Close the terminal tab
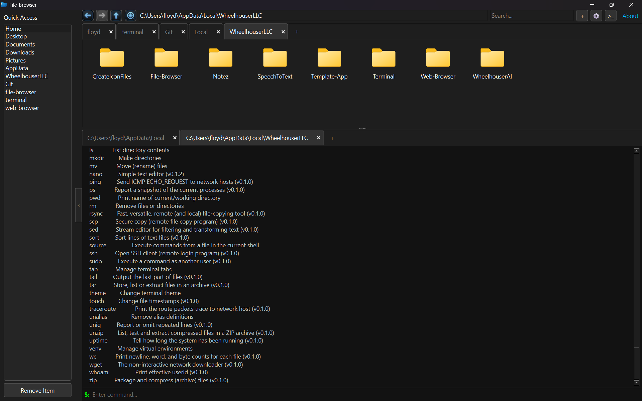 coord(154,32)
